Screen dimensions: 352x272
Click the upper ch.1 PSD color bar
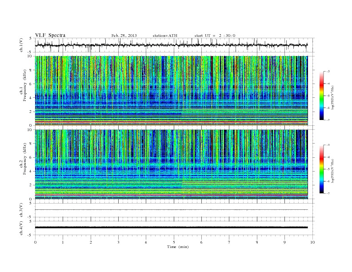pos(322,96)
